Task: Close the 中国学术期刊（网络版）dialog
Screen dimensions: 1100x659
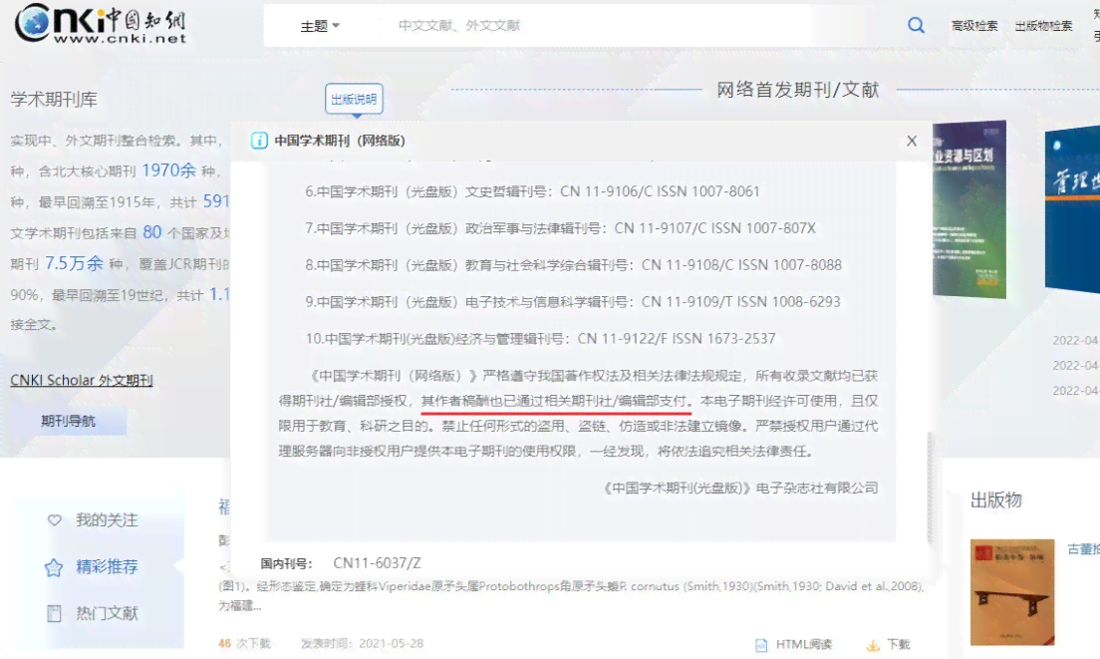Action: tap(912, 141)
